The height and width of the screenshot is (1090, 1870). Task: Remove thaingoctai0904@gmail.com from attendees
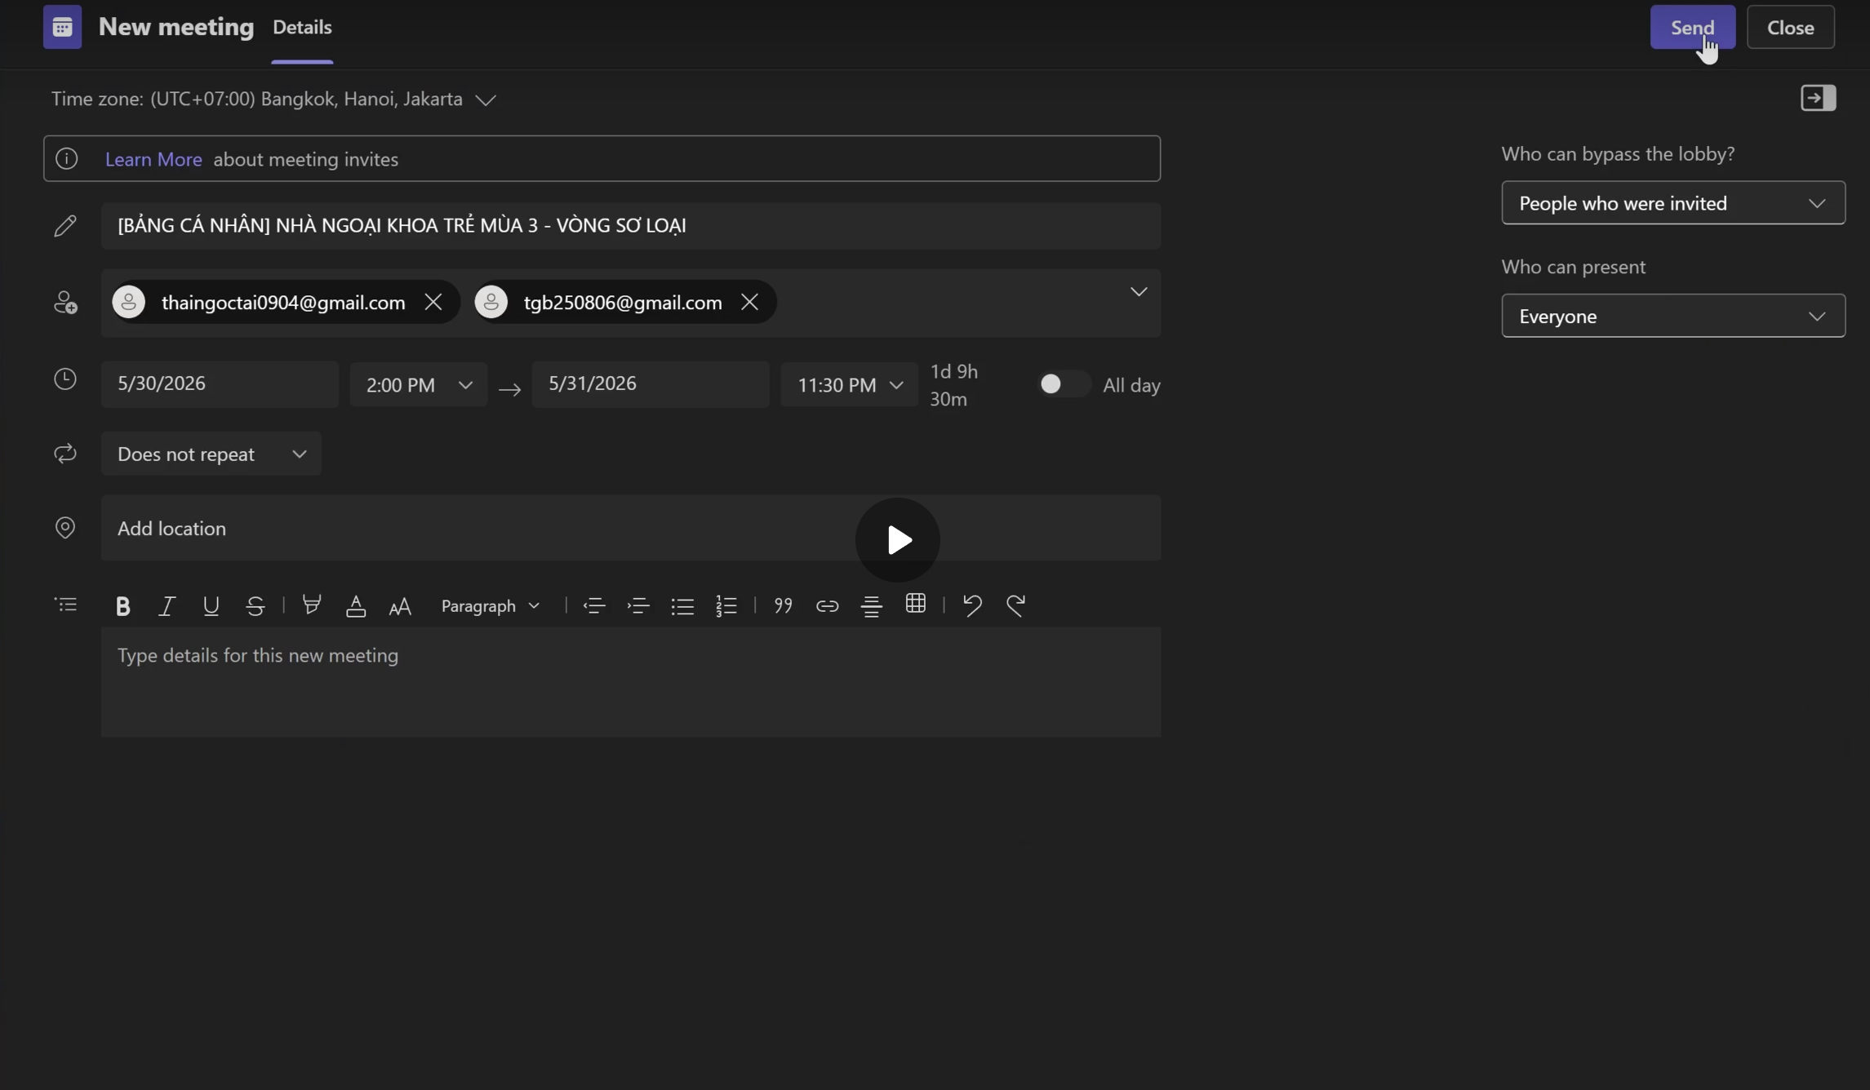433,302
